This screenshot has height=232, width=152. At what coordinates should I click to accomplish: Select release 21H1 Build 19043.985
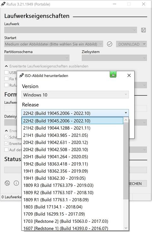pos(72,135)
